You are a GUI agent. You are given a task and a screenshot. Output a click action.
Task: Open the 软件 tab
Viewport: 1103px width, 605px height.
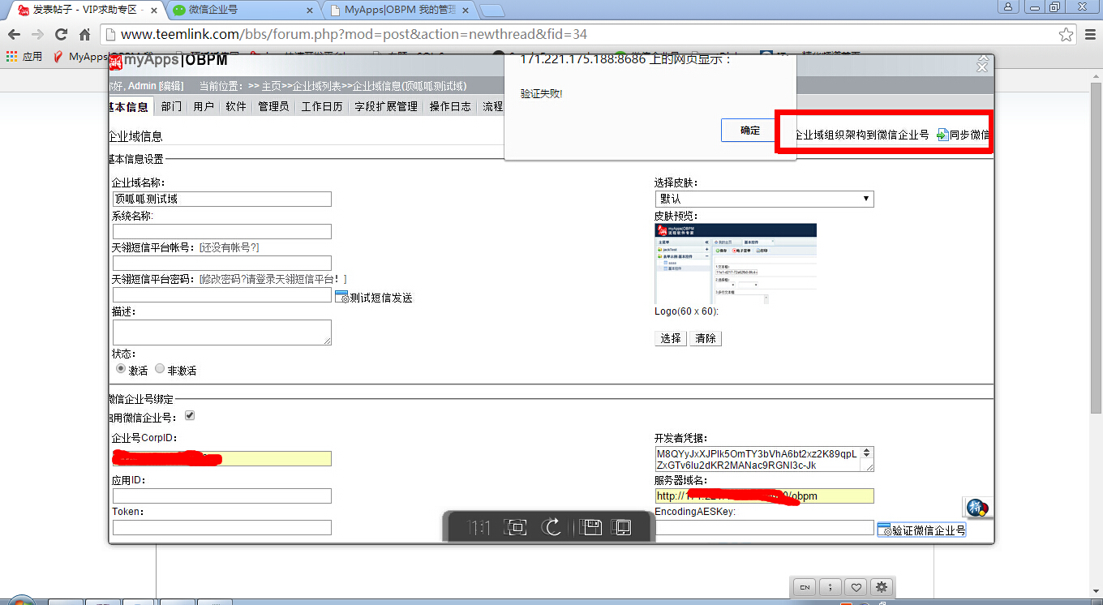(x=236, y=106)
